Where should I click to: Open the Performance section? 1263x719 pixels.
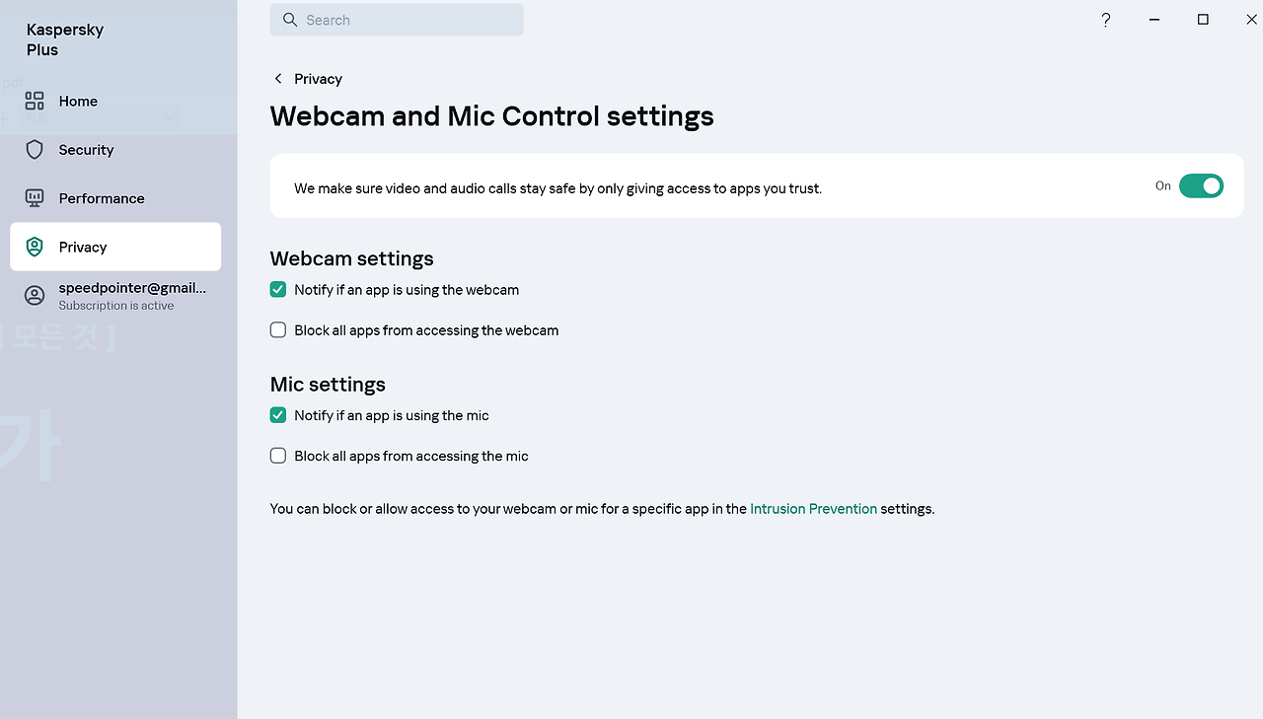click(115, 198)
